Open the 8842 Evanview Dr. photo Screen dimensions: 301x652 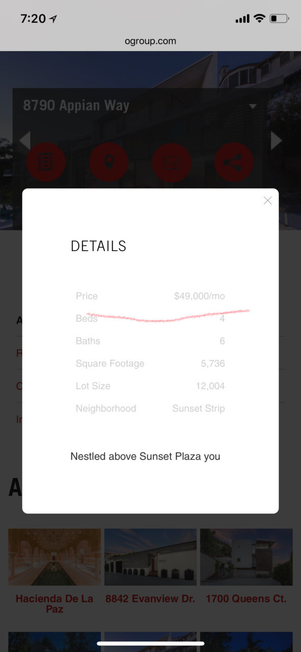point(150,557)
